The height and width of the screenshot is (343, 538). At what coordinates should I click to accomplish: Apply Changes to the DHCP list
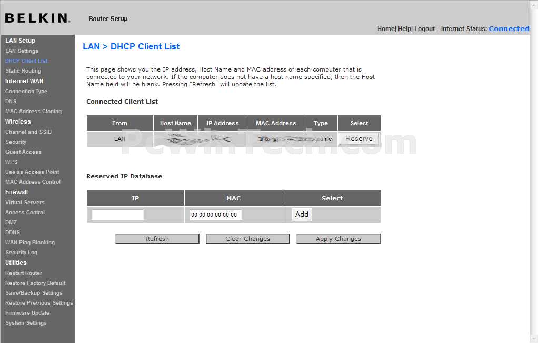pos(338,239)
